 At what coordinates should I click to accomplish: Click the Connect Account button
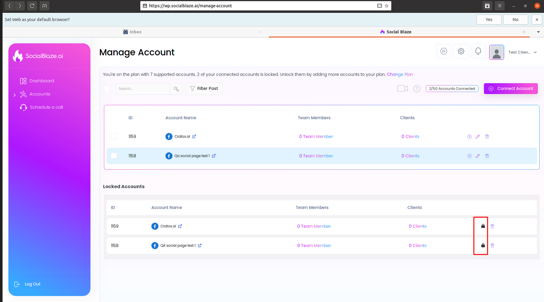511,89
